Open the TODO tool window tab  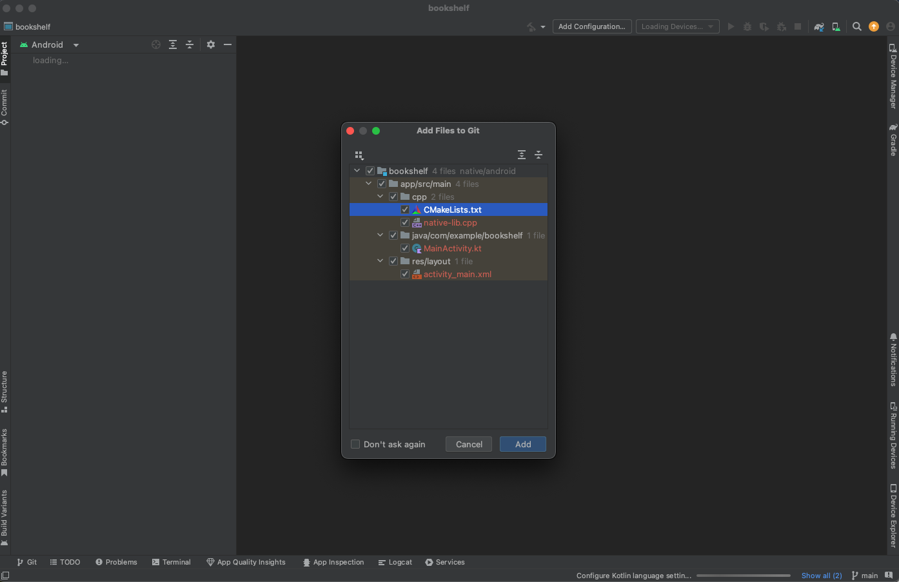[65, 562]
